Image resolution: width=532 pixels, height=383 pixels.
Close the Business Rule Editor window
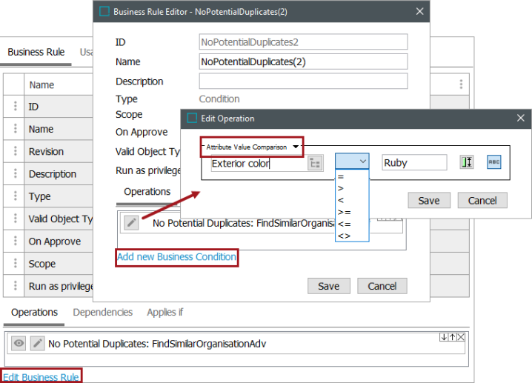419,12
